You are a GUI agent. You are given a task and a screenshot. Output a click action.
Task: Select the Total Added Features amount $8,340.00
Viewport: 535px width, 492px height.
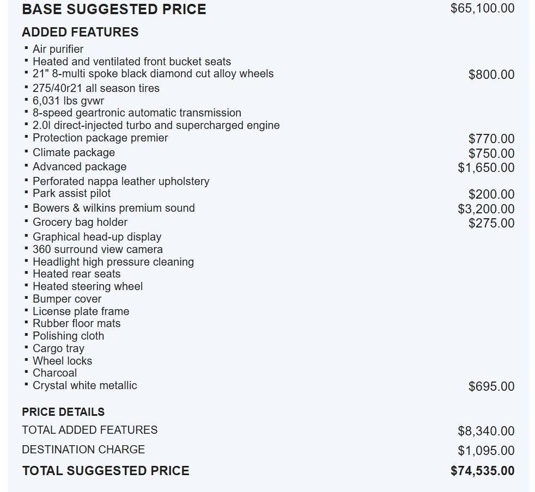(x=485, y=431)
